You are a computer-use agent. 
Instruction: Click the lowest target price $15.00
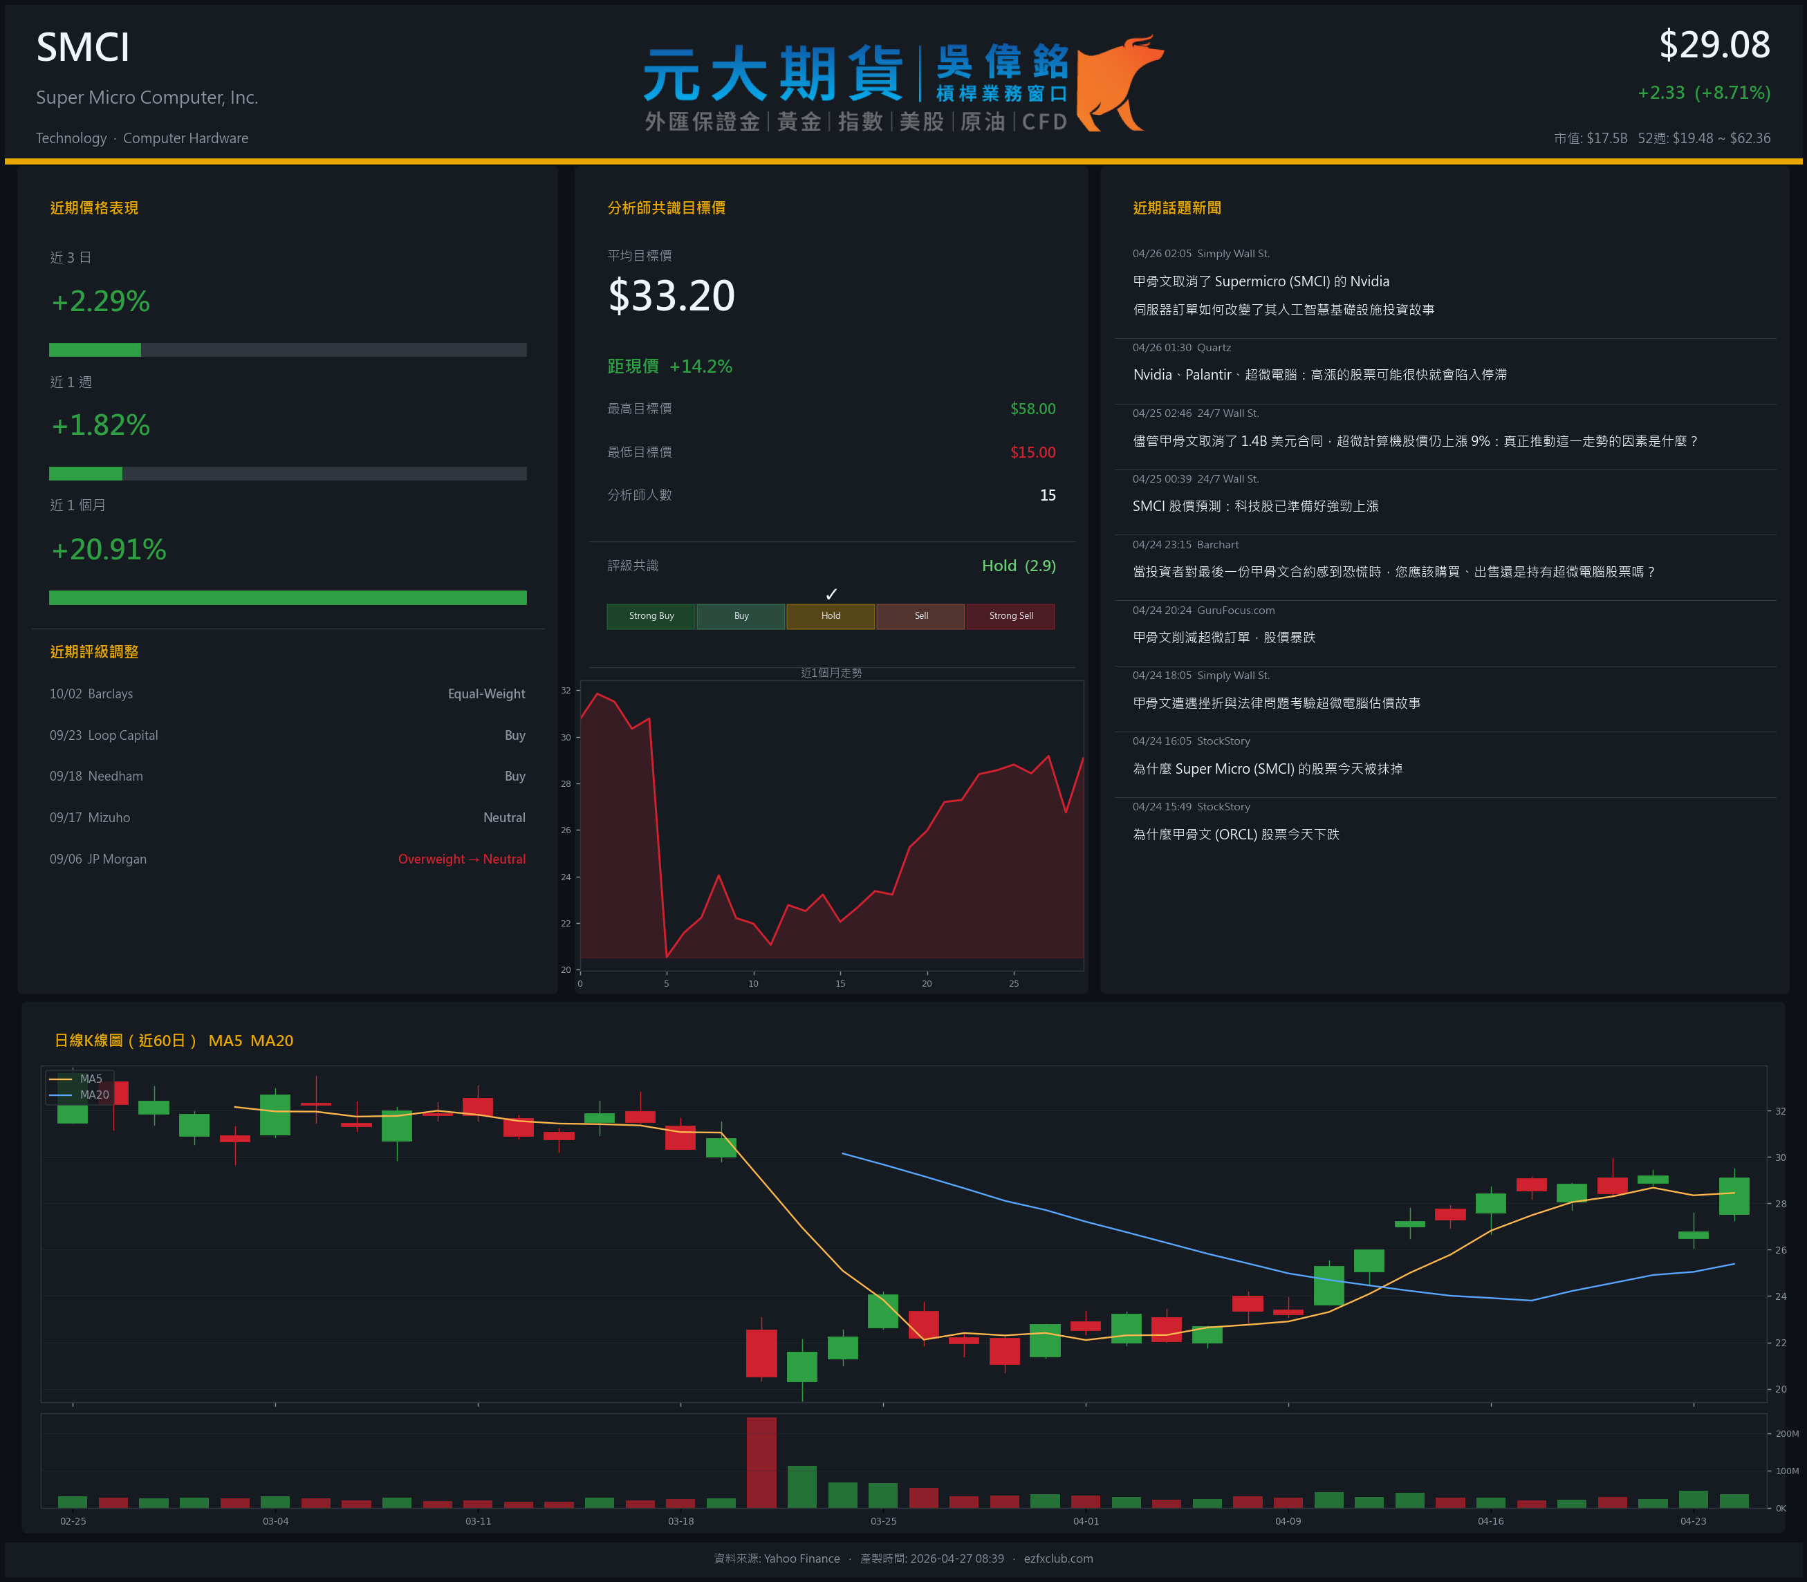point(1033,452)
